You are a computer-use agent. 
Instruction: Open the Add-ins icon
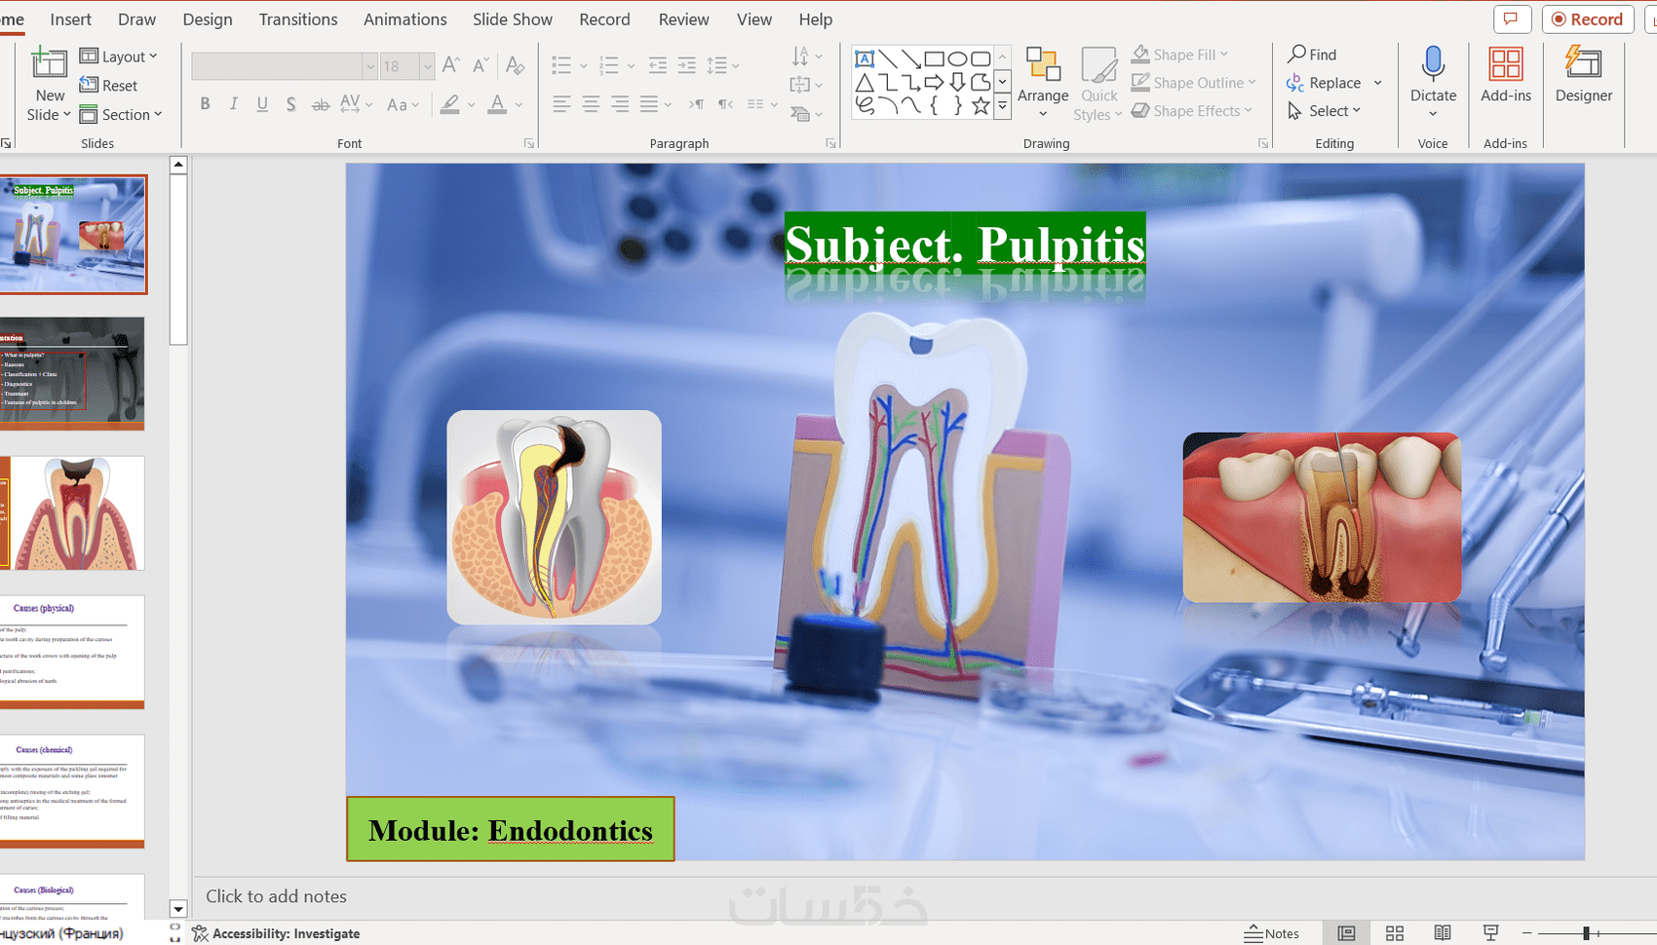pyautogui.click(x=1506, y=63)
